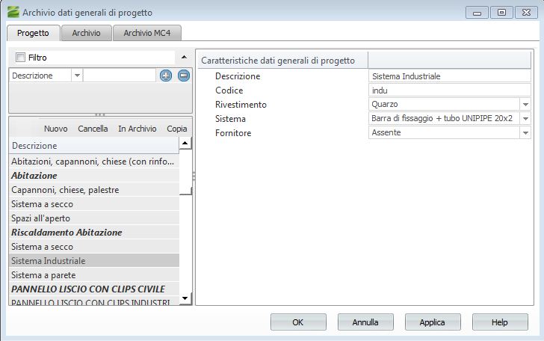The image size is (544, 341).
Task: Switch to the Progetto tab
Action: pyautogui.click(x=33, y=33)
